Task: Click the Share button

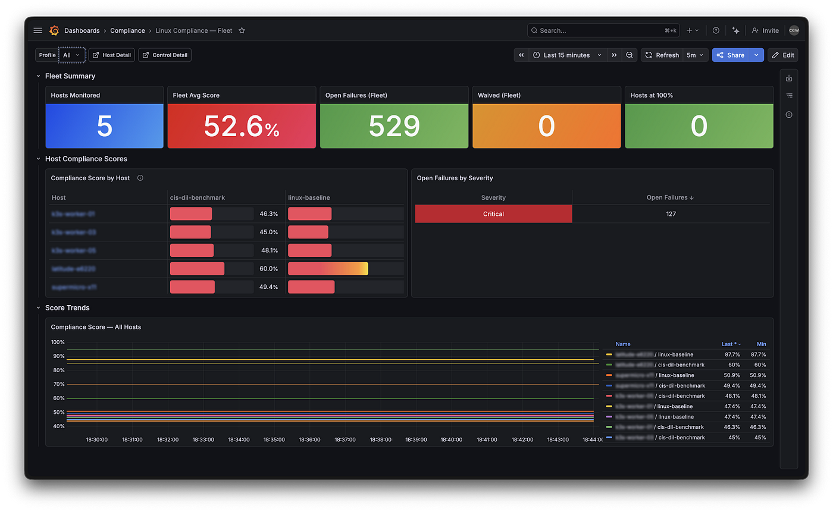Action: tap(730, 55)
